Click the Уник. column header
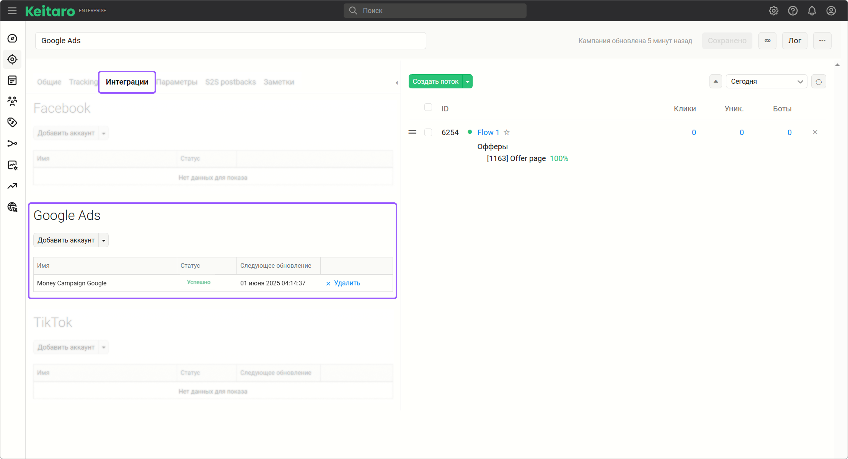Screen dimensions: 848x459 coord(734,109)
